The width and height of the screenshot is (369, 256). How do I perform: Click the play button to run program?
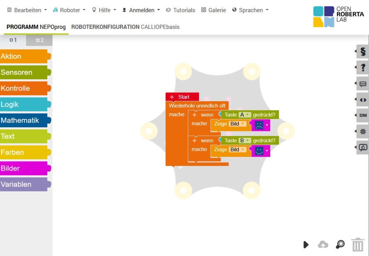(x=306, y=245)
